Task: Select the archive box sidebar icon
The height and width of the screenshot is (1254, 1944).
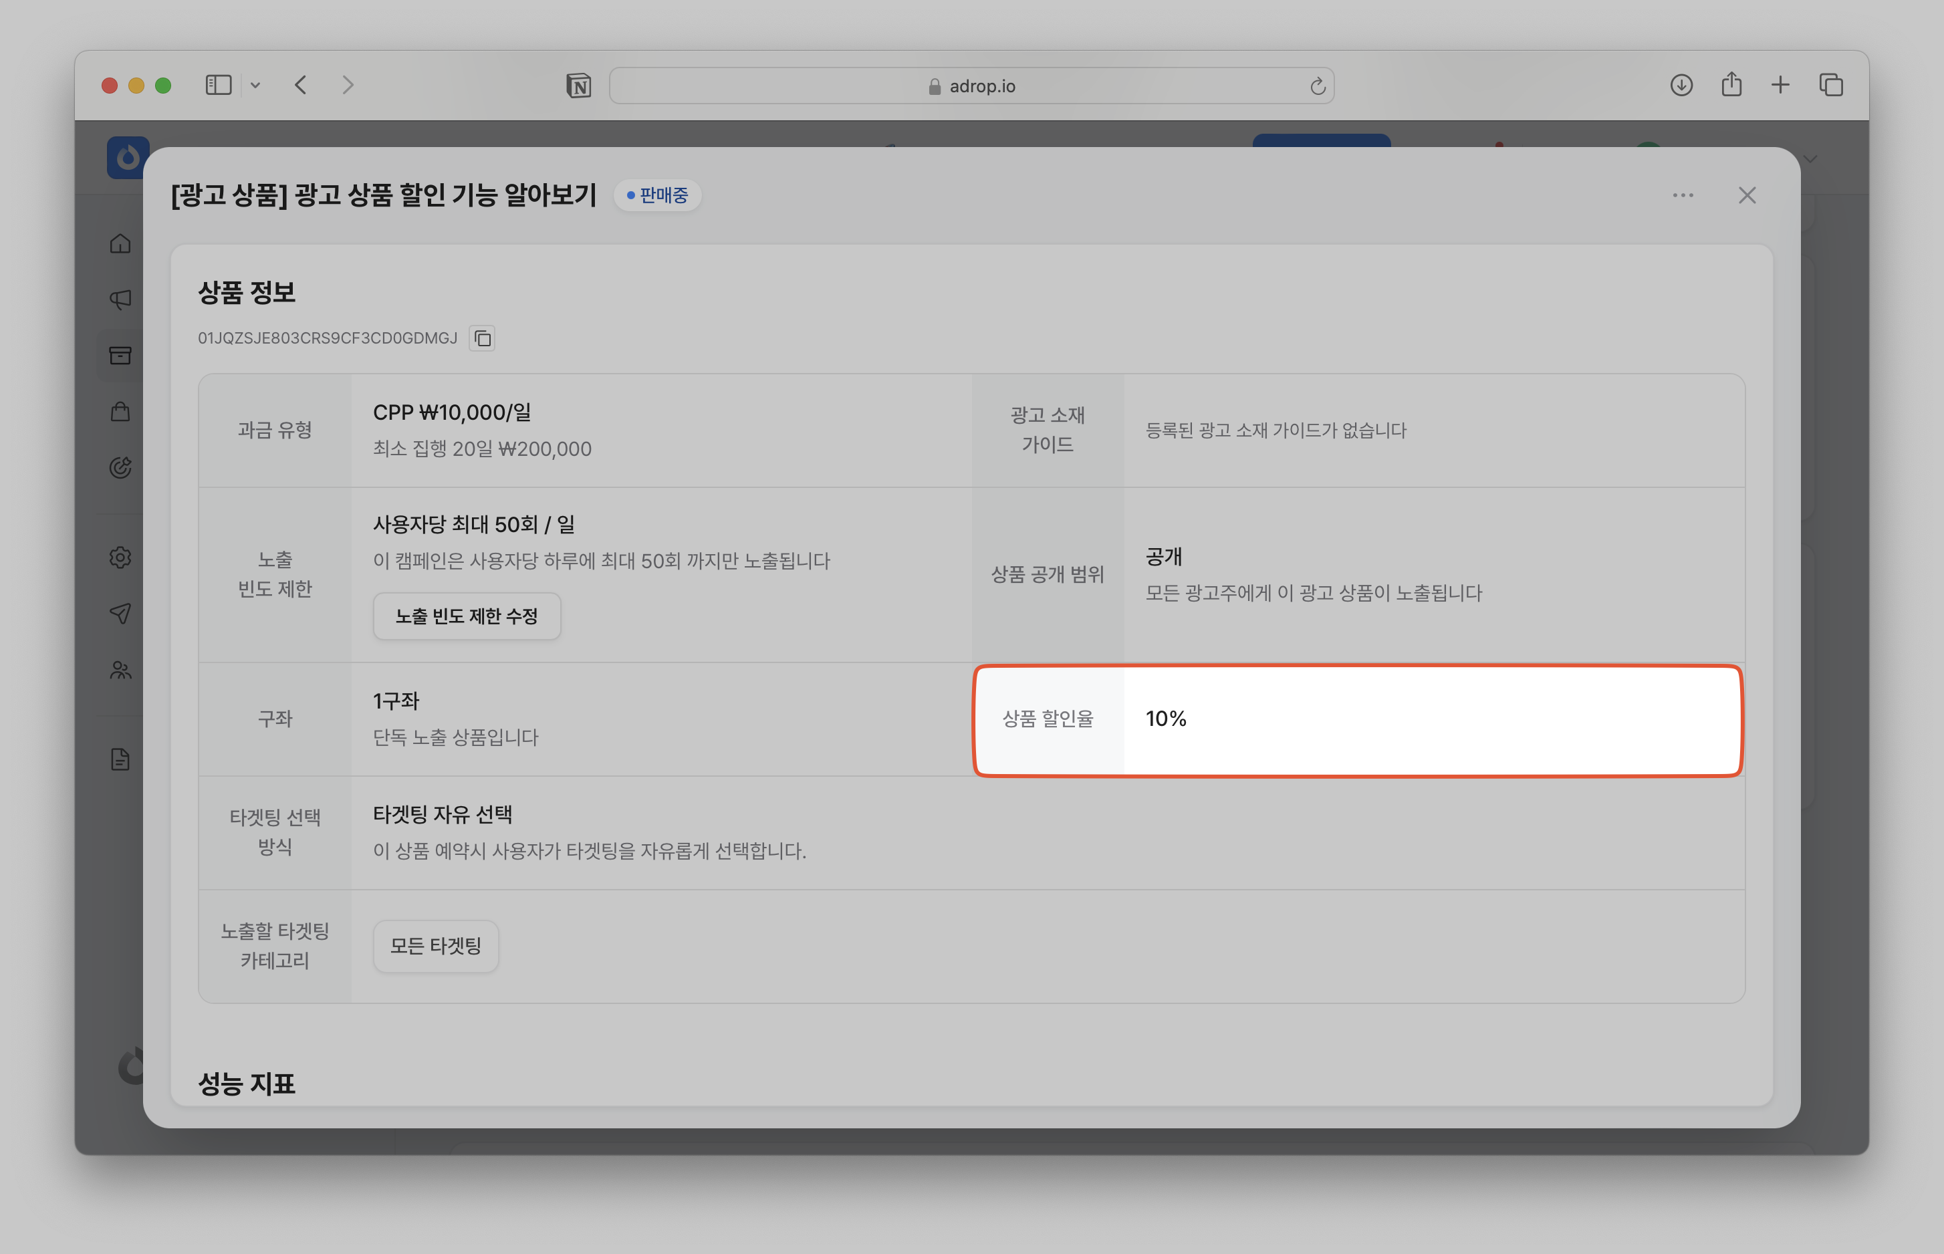Action: click(120, 355)
